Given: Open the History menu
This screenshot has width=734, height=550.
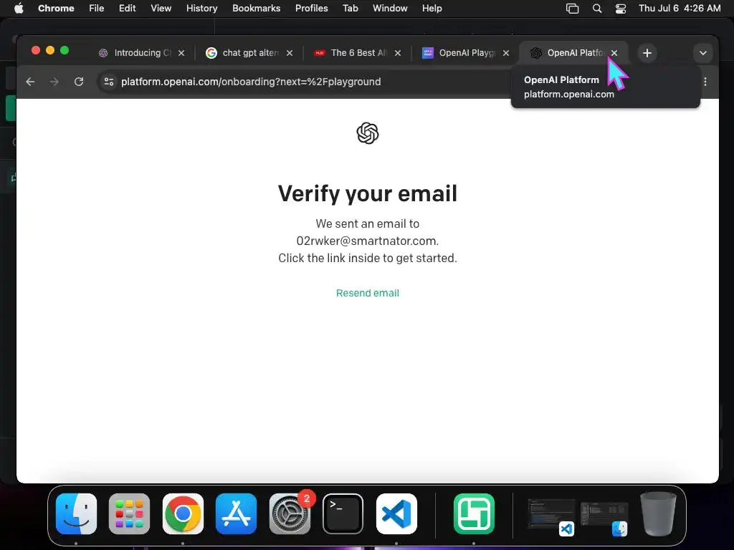Looking at the screenshot, I should click(201, 8).
